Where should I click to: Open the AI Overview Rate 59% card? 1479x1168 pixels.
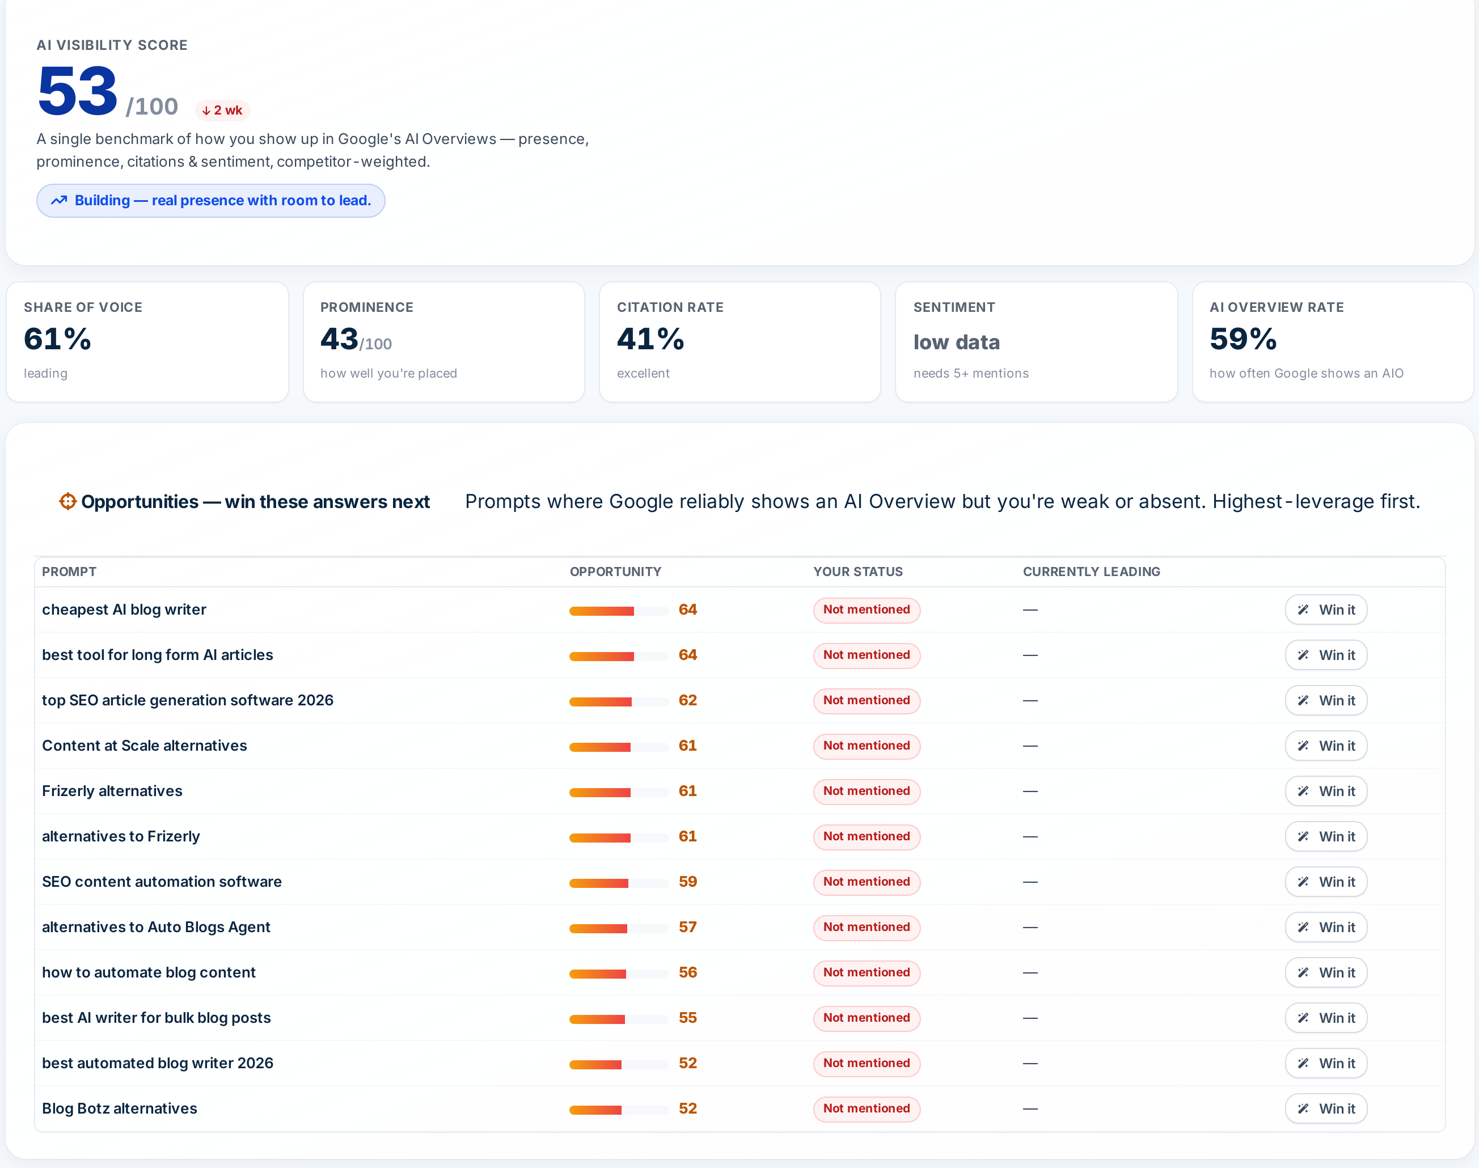tap(1332, 341)
